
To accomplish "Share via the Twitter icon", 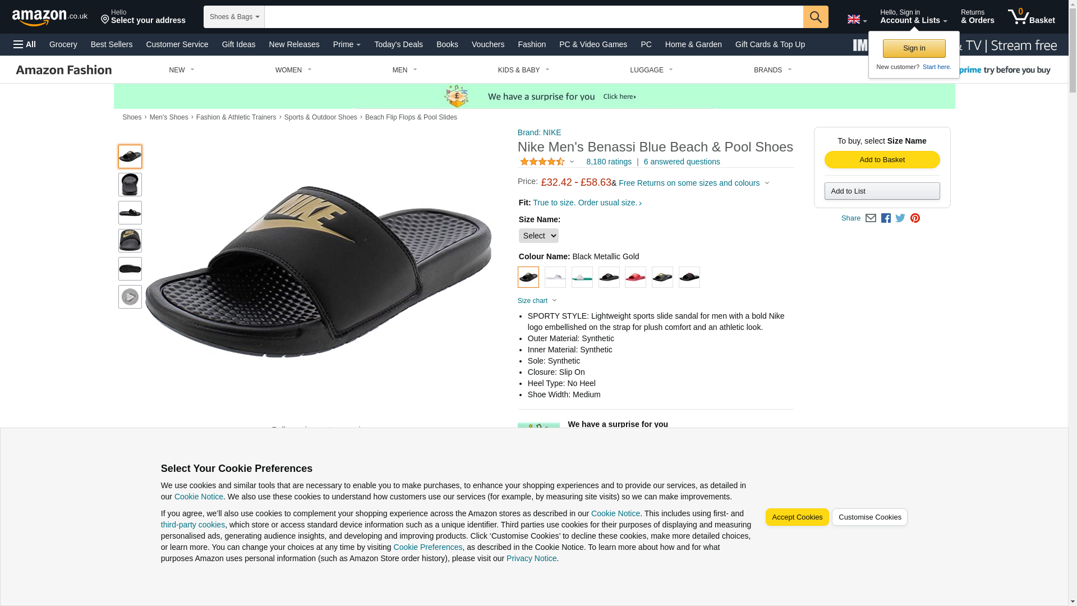I will (x=900, y=218).
